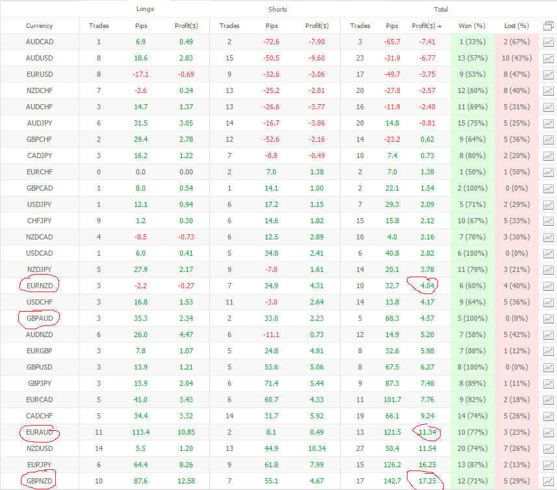Open the chart icon for USDCAD row
The height and width of the screenshot is (490, 557).
[x=548, y=254]
